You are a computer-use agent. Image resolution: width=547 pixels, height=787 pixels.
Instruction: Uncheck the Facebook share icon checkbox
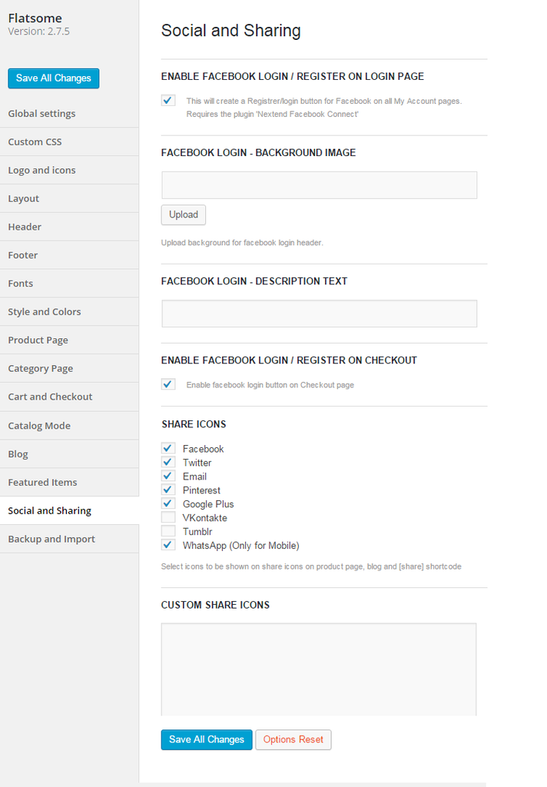(168, 448)
